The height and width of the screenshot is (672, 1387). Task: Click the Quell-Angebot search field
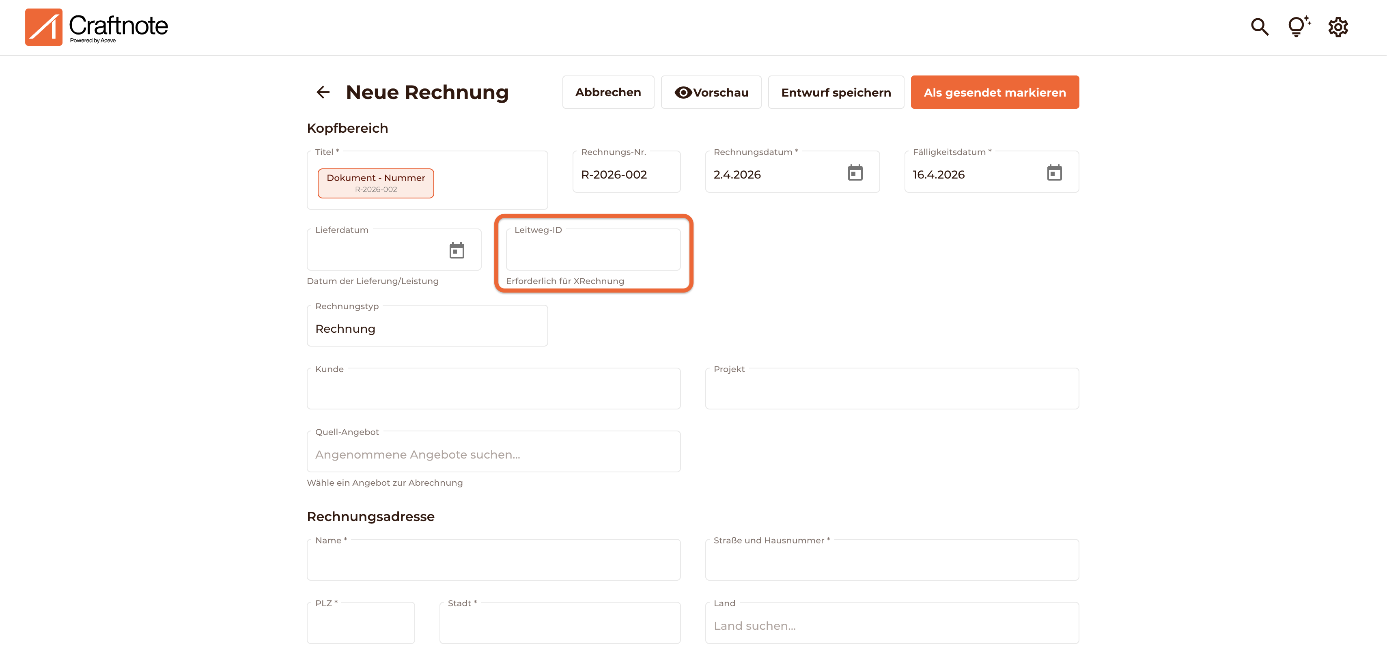[x=493, y=454]
